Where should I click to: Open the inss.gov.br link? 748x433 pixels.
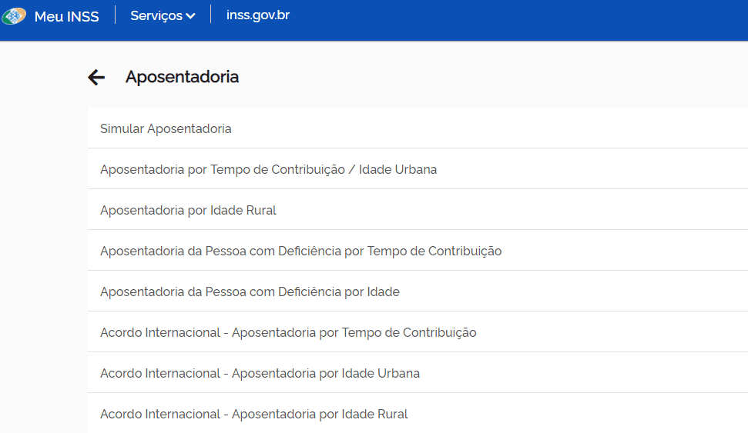tap(257, 15)
